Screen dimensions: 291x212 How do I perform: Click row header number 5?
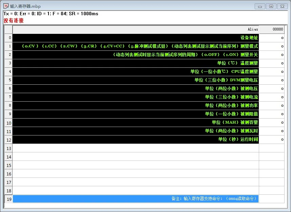(x=8, y=80)
